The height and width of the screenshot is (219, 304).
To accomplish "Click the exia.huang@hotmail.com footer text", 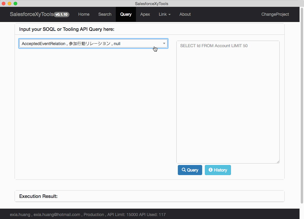I will click(57, 215).
